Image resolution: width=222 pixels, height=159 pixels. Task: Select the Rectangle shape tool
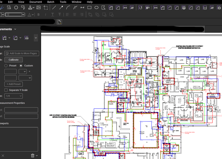click(89, 8)
